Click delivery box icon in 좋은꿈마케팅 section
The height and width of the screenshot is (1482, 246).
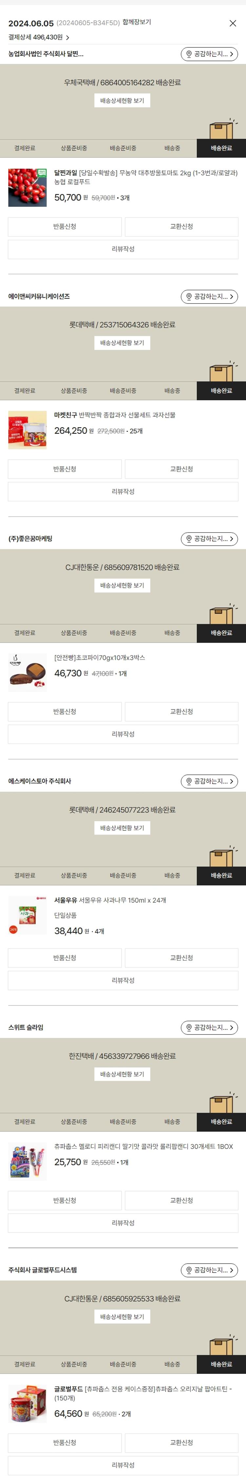[222, 614]
